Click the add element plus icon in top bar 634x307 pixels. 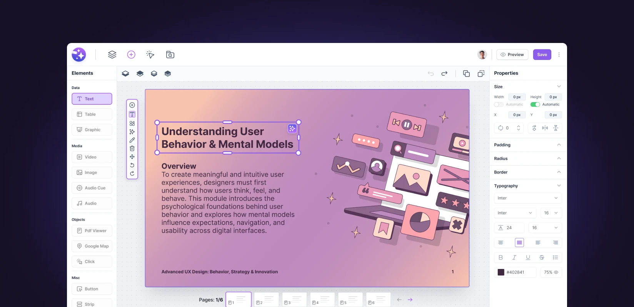point(131,54)
